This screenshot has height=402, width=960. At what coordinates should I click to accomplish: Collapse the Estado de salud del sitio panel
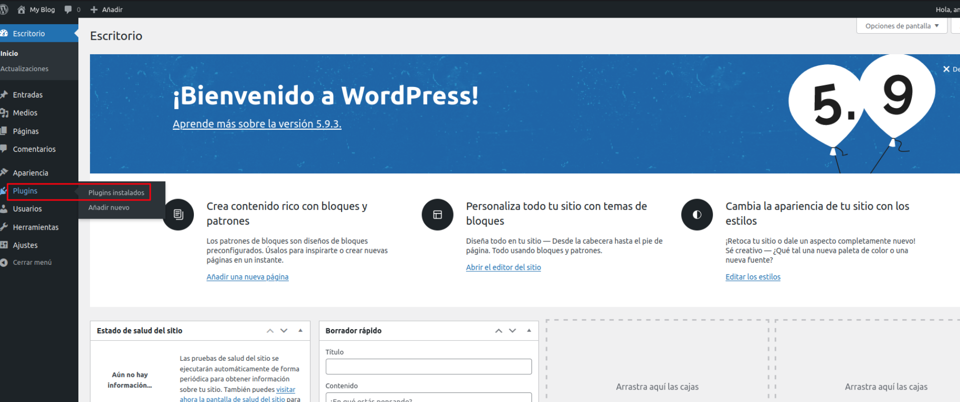click(x=300, y=331)
